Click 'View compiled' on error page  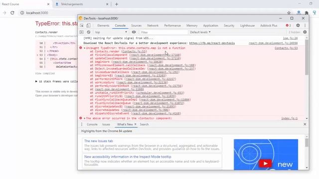point(45,74)
